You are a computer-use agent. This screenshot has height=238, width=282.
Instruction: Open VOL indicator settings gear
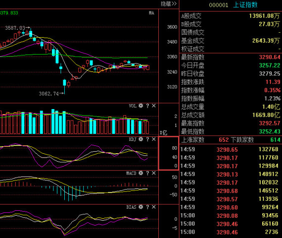pos(141,106)
